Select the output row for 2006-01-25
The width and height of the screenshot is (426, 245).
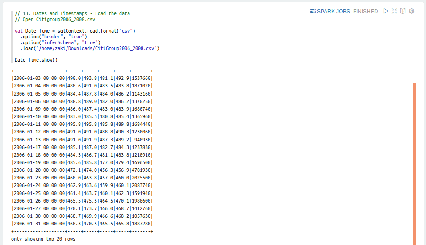(82, 193)
